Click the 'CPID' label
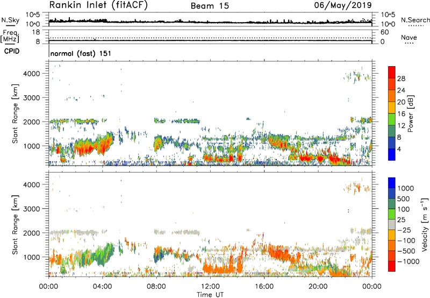Image resolution: width=430 pixels, height=298 pixels. point(12,51)
